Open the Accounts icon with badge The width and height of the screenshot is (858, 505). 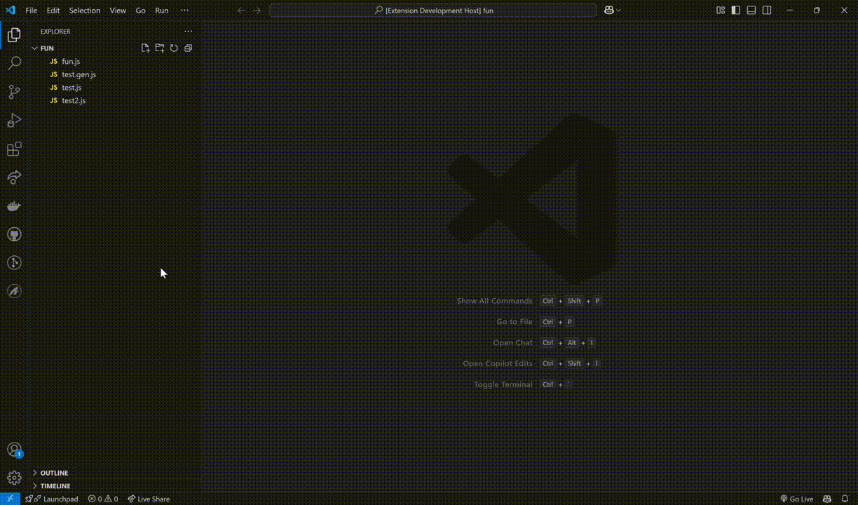pos(14,450)
